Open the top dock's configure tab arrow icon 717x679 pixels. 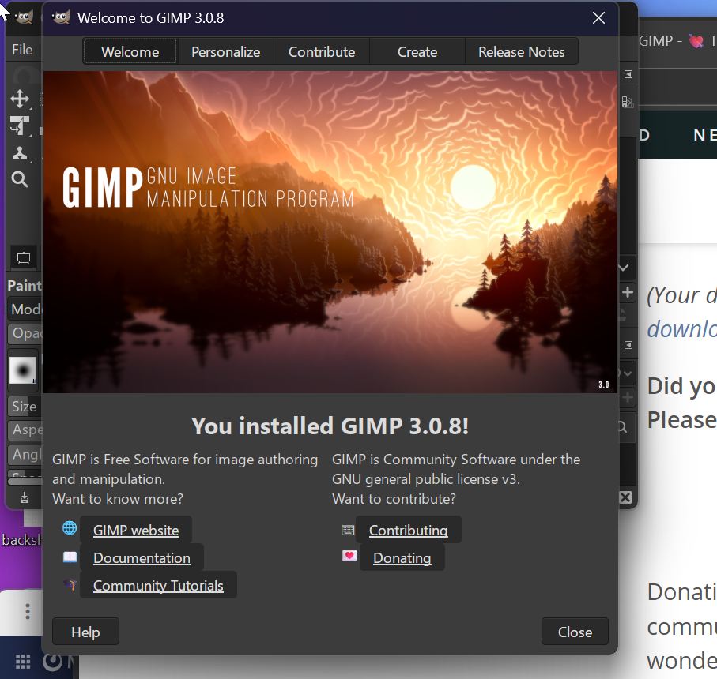point(628,74)
